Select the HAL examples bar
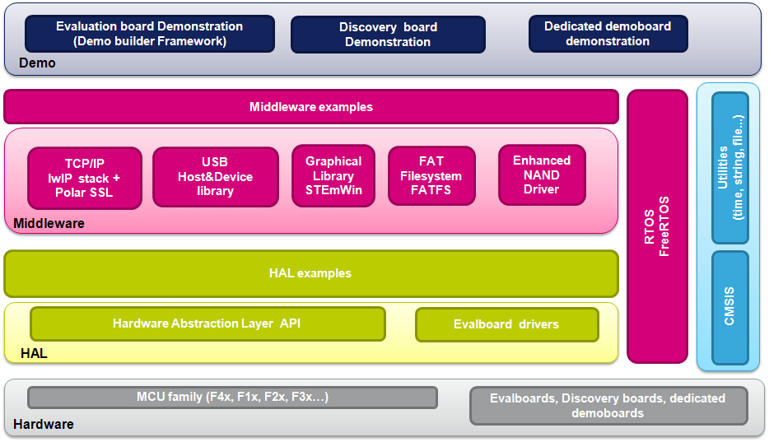Screen dimensions: 769x442 [311, 273]
